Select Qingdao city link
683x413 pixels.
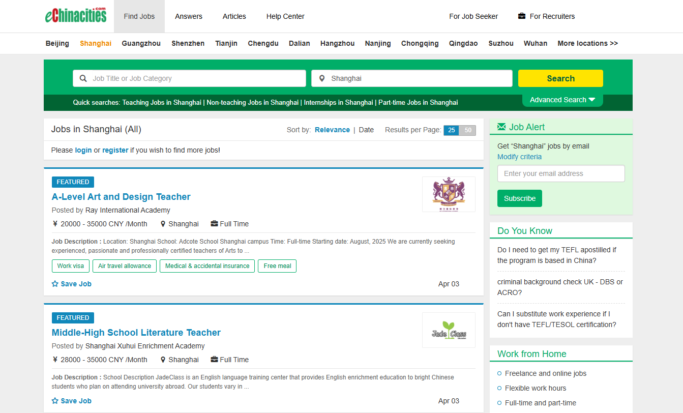(x=463, y=43)
